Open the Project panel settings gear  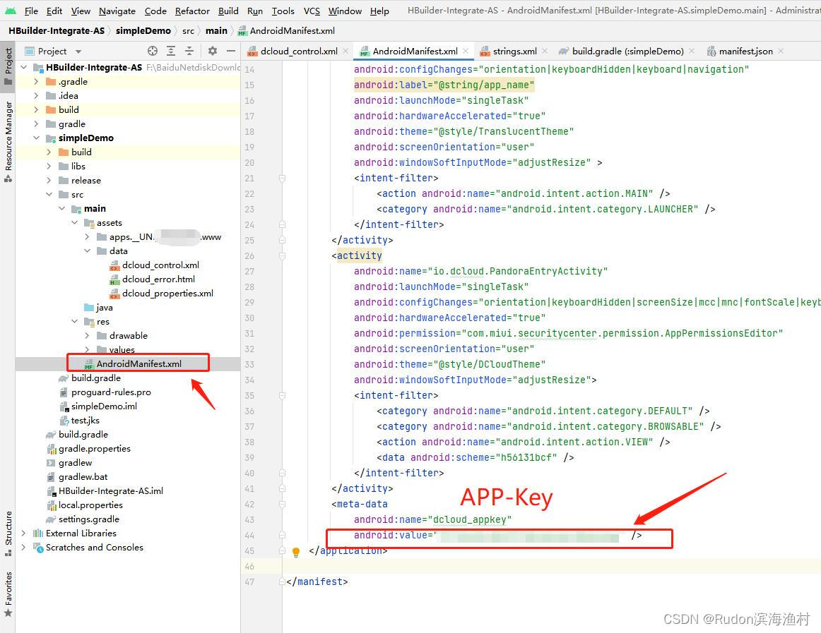point(213,51)
